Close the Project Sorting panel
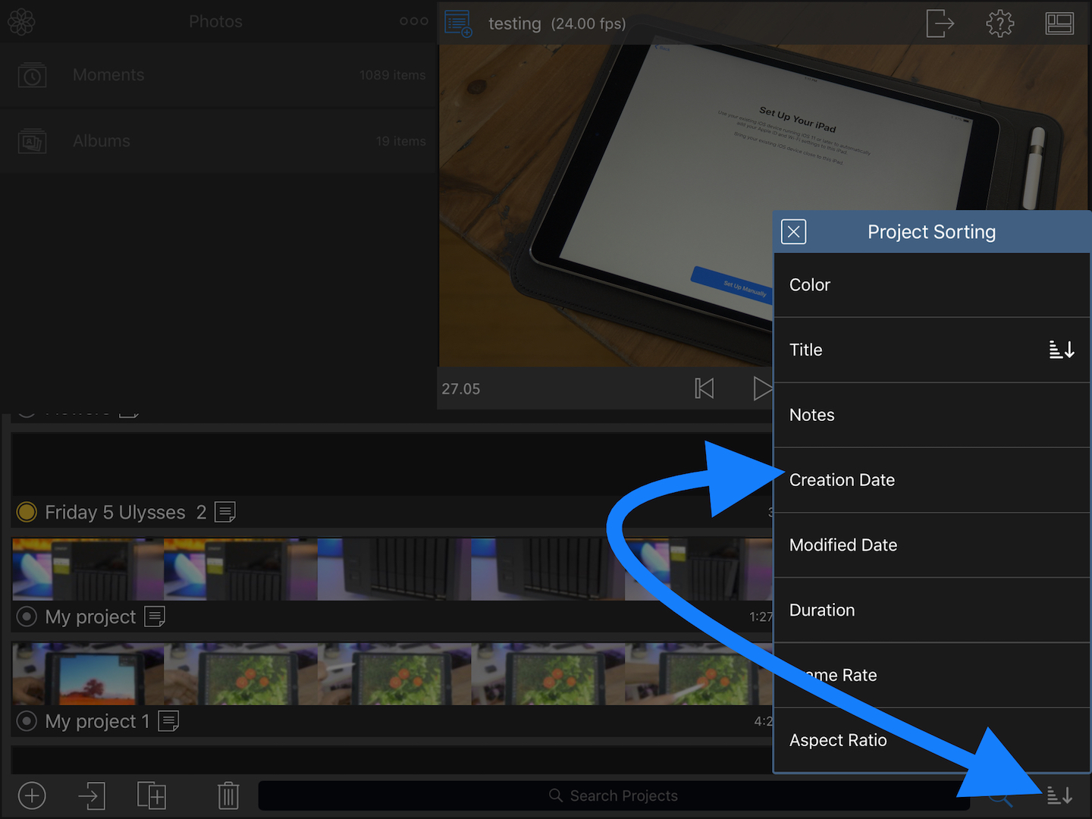 click(793, 232)
